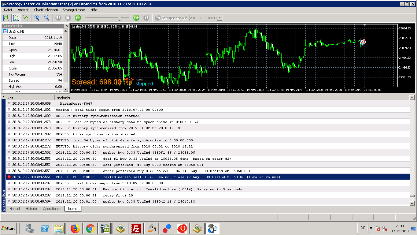
Task: Close the Datenfenster panel
Action: 66,26
